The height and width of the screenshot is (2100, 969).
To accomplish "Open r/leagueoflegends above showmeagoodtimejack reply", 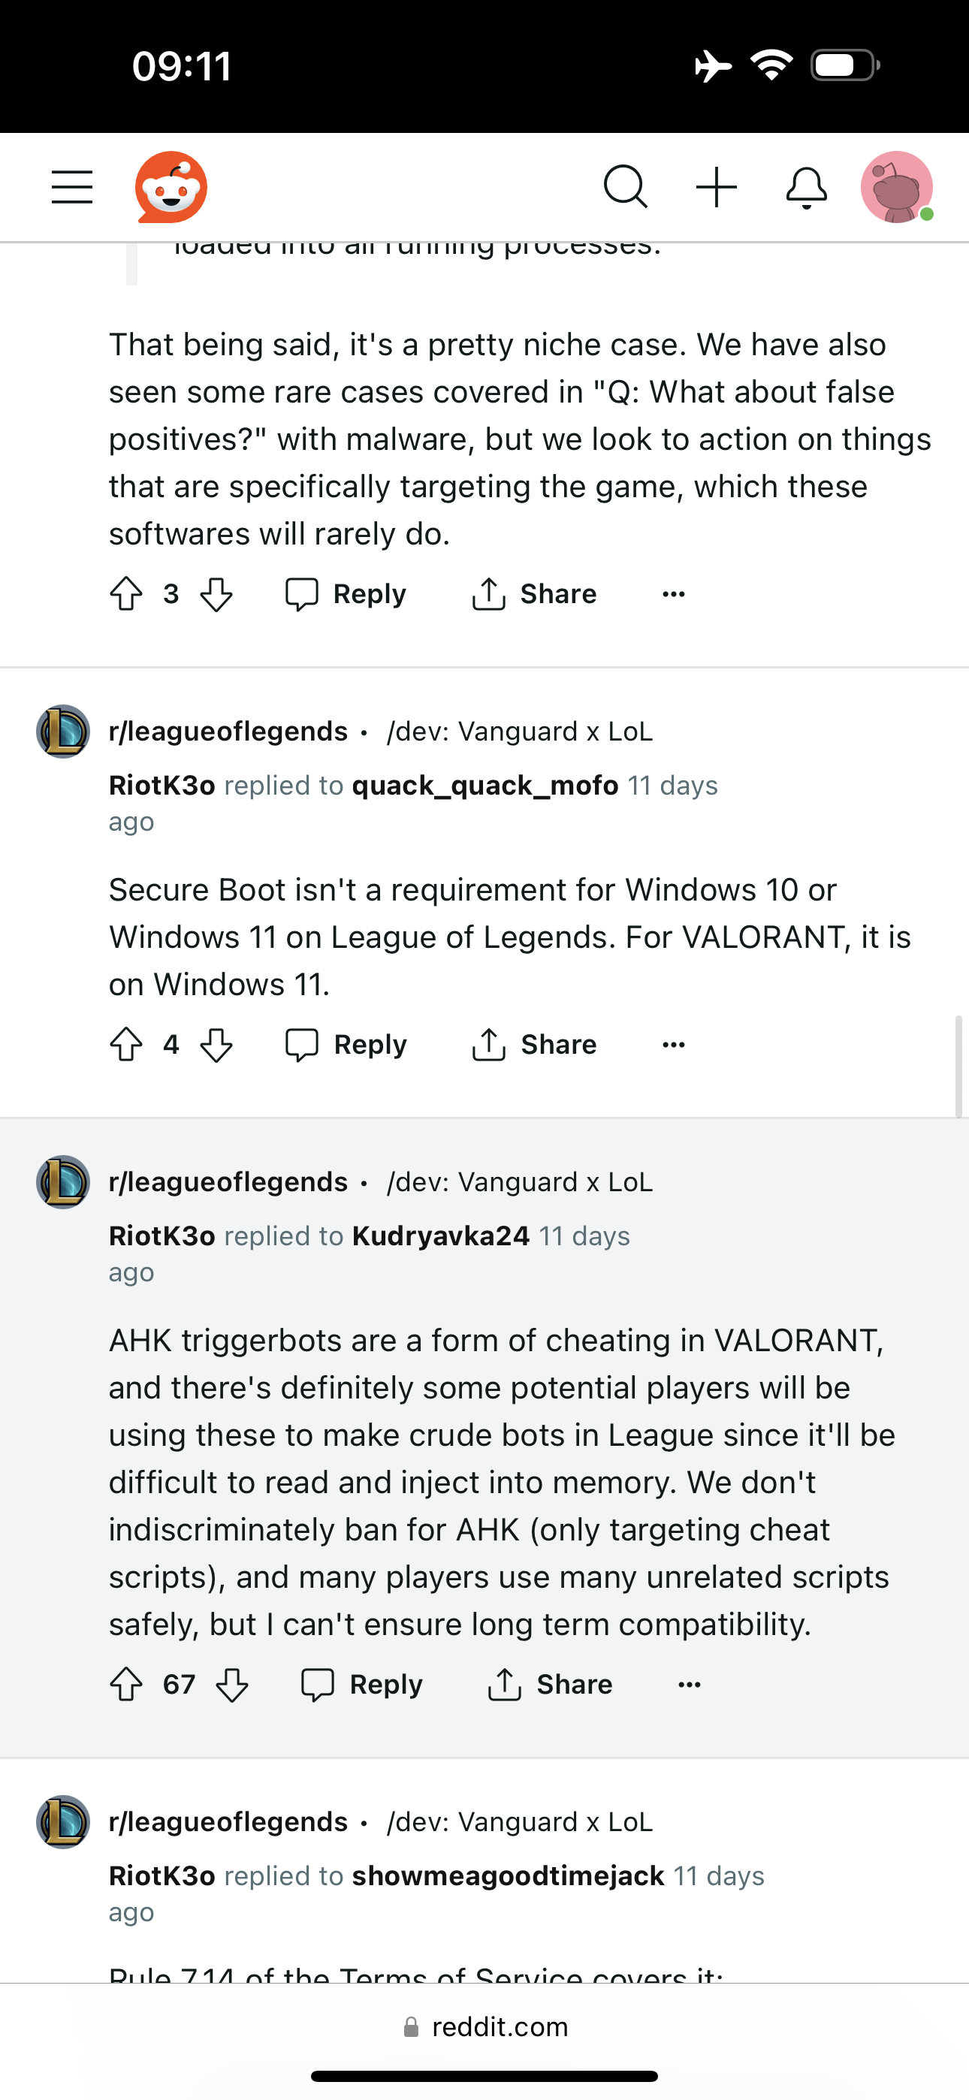I will [x=228, y=1821].
